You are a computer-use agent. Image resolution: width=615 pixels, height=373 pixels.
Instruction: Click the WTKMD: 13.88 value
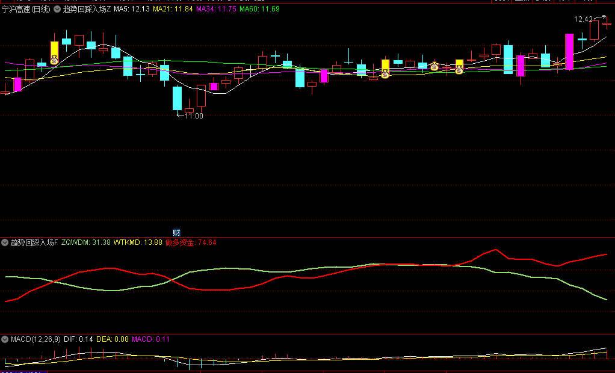click(138, 243)
